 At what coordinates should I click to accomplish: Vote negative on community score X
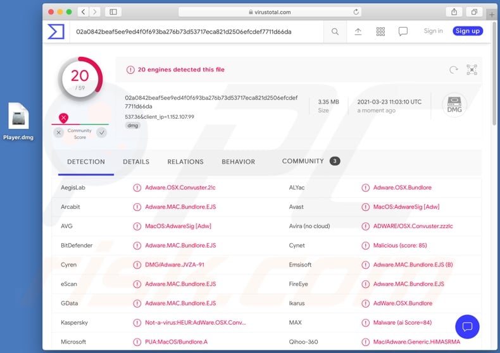[x=59, y=133]
